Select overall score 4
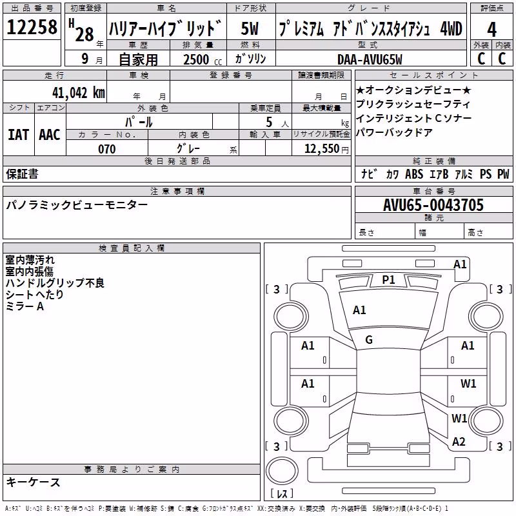The height and width of the screenshot is (516, 516). 491,30
